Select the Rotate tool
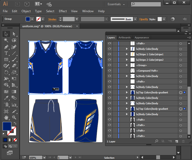The image size is (192, 160). coord(6,72)
